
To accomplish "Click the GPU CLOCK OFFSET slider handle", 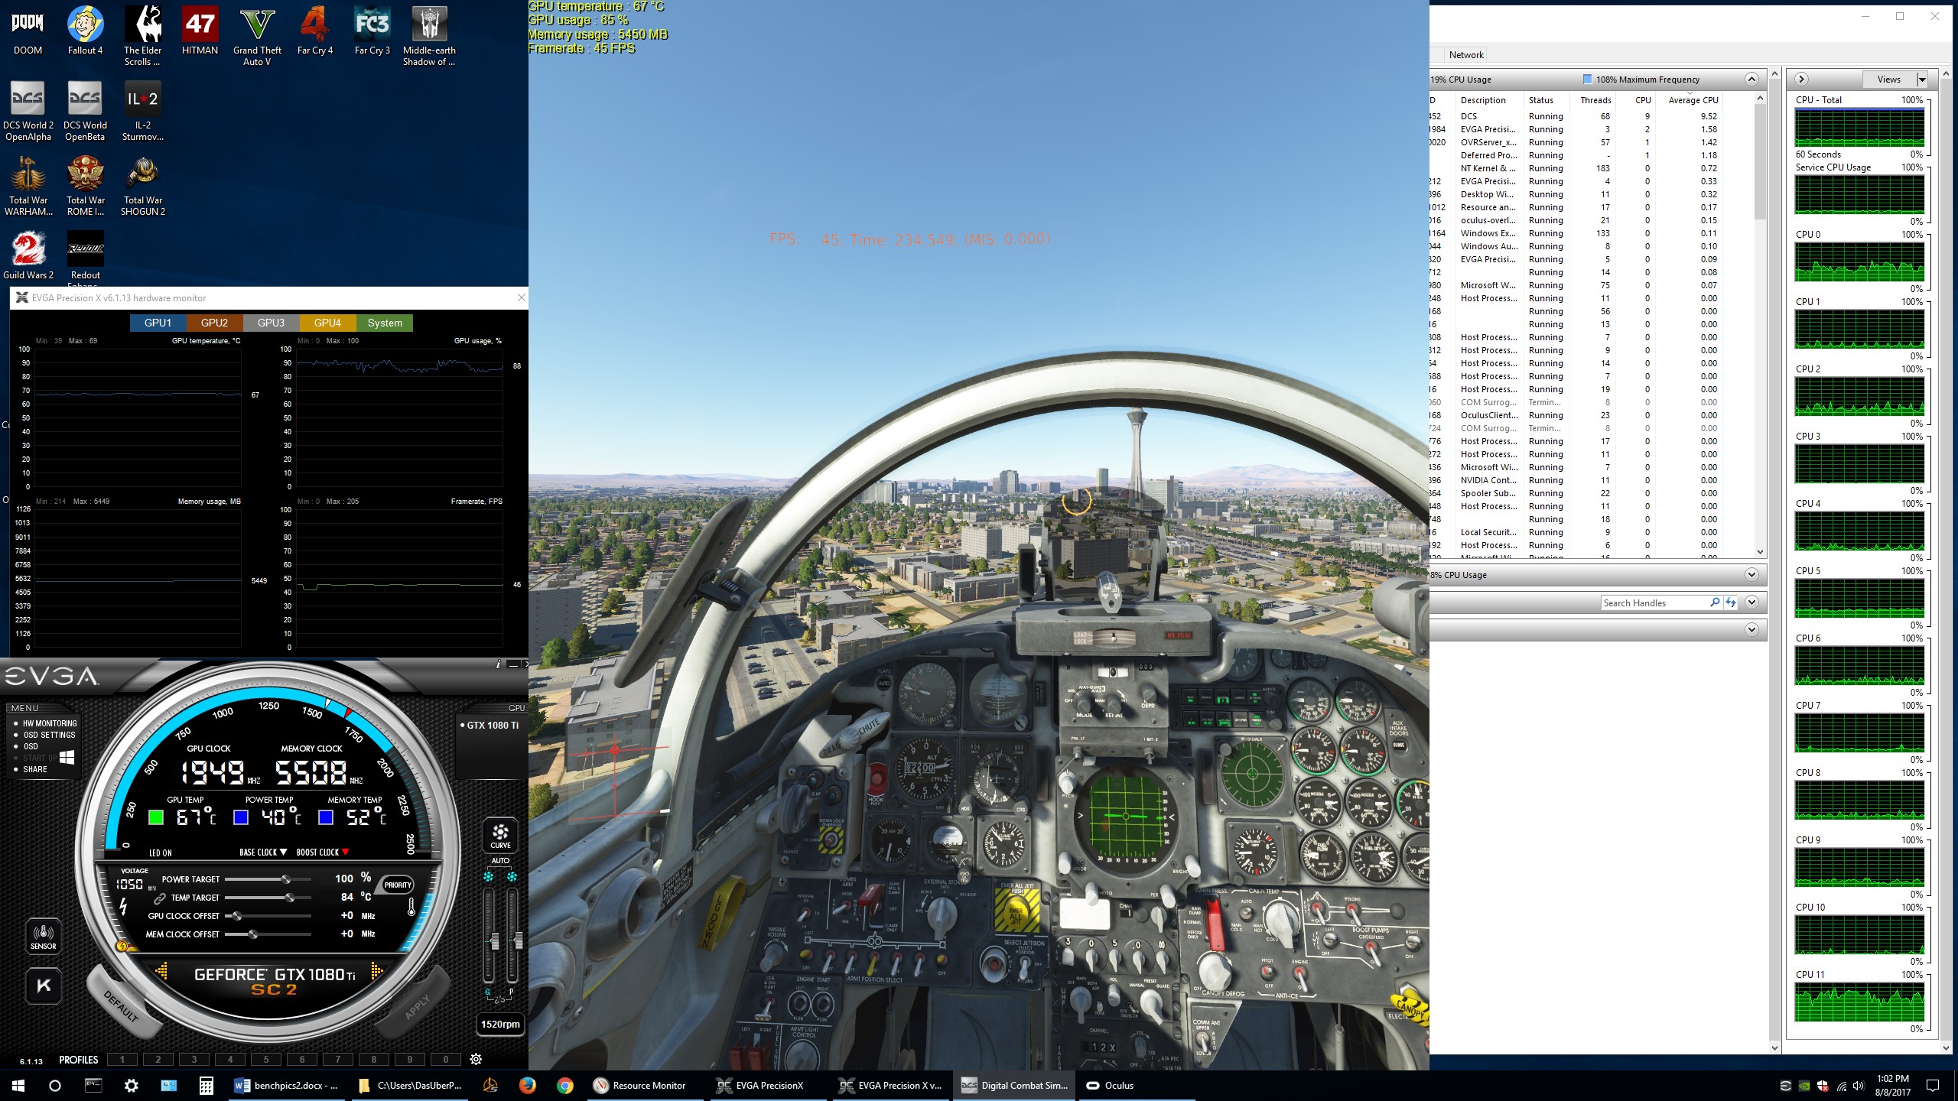I will (238, 916).
